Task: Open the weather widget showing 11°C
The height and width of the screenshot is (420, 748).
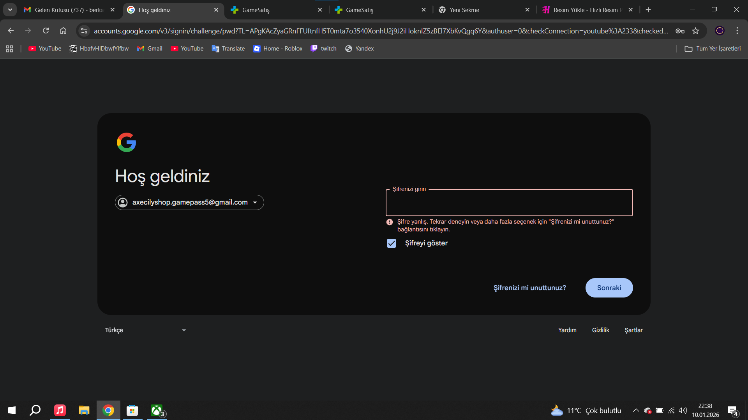Action: 586,410
